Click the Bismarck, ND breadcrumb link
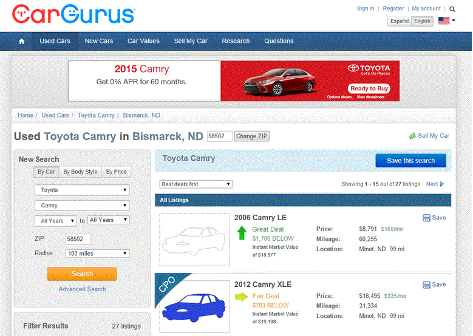This screenshot has height=336, width=473. [x=141, y=115]
